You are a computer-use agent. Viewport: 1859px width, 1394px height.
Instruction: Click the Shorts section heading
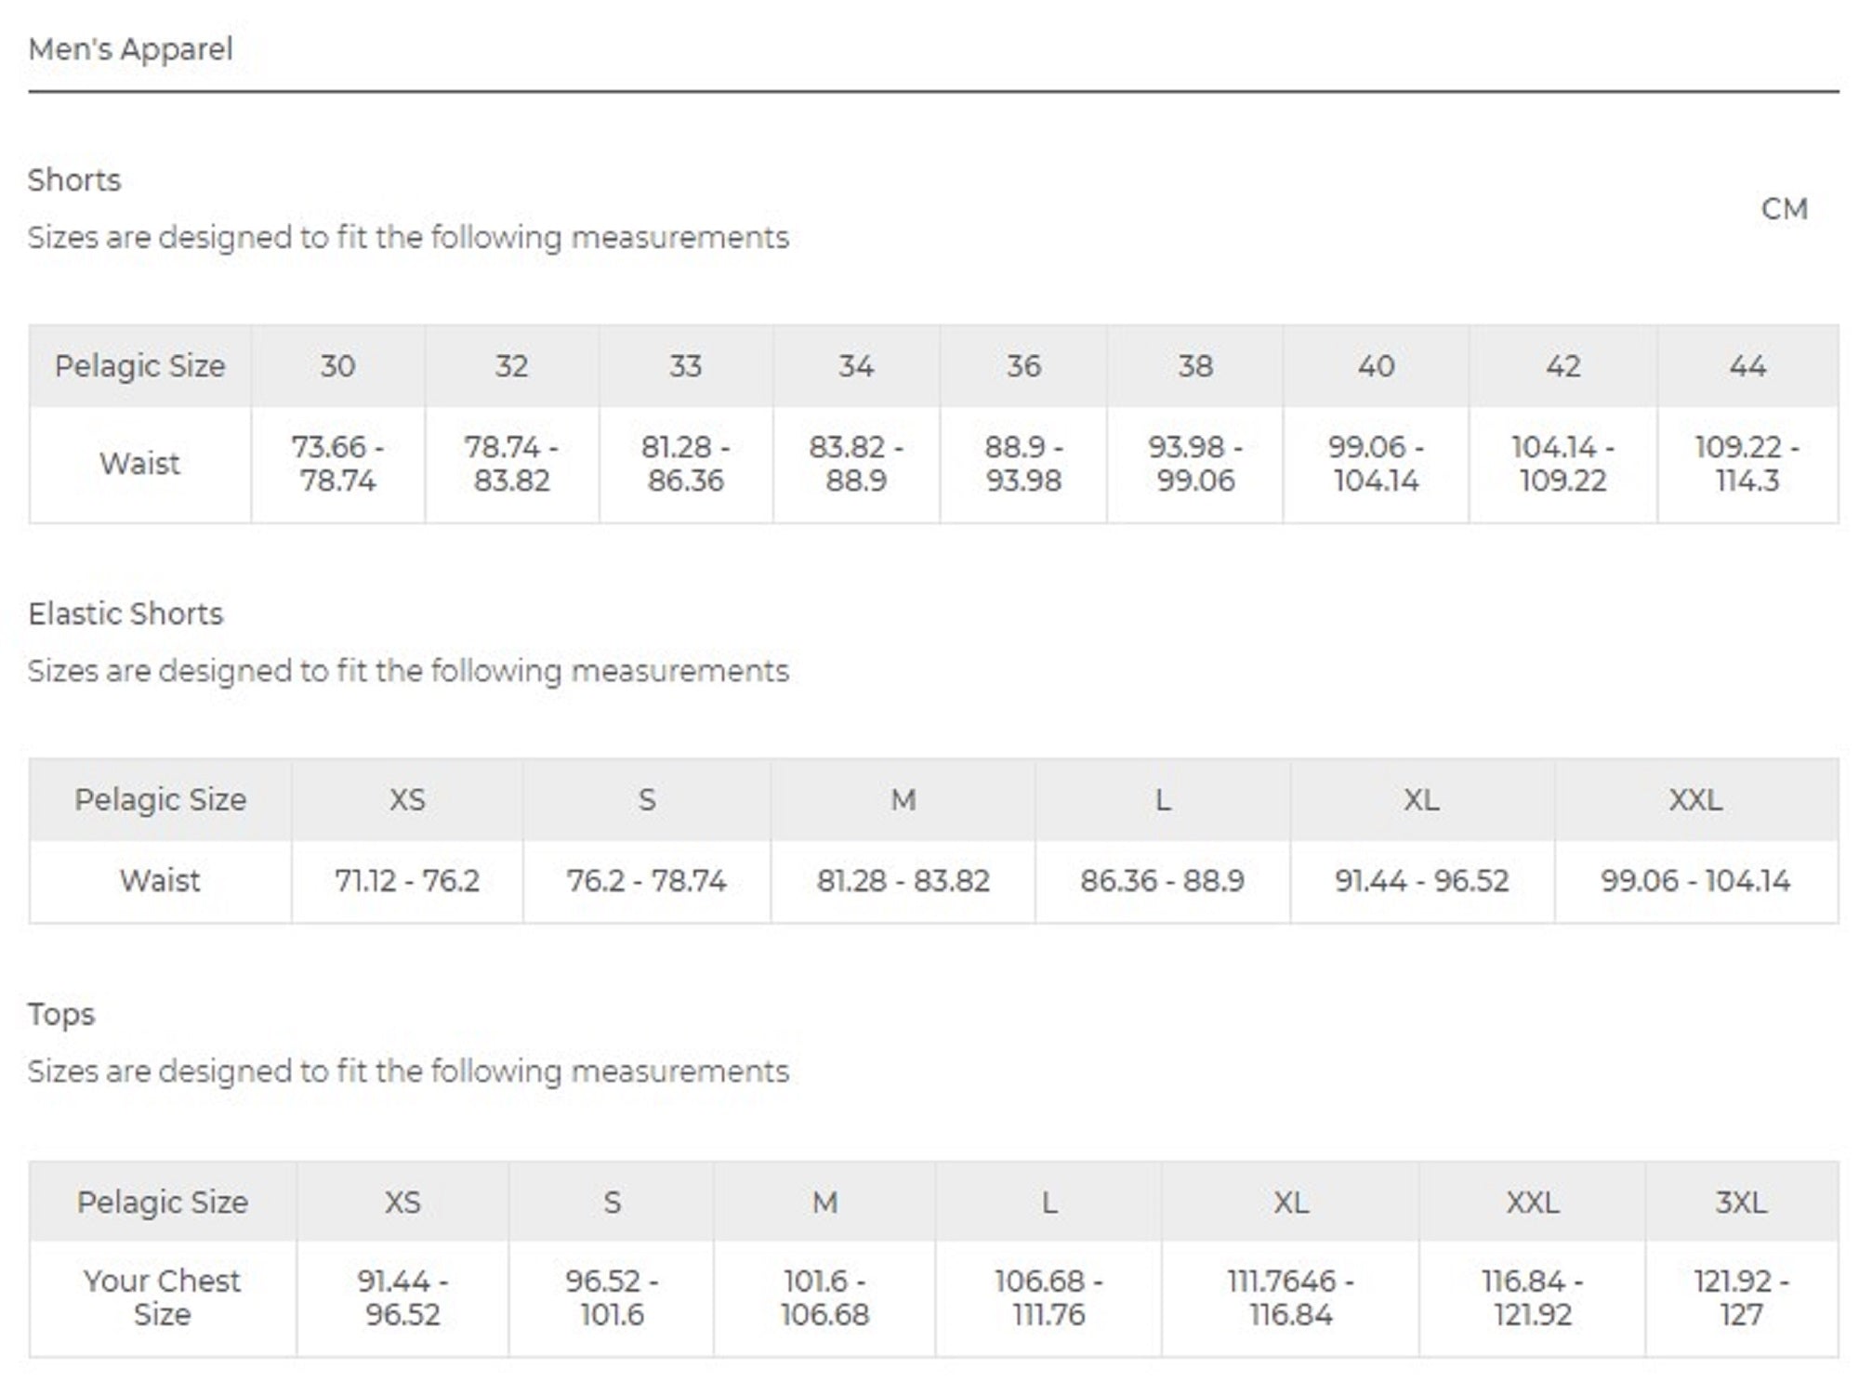[x=74, y=180]
